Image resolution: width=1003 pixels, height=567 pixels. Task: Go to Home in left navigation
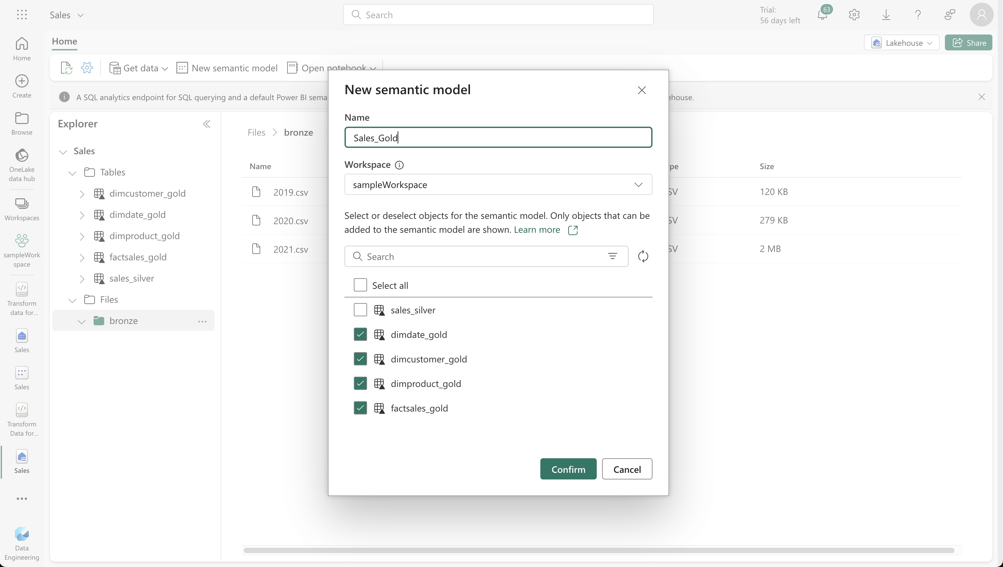[22, 49]
